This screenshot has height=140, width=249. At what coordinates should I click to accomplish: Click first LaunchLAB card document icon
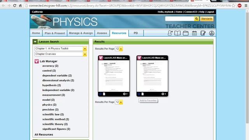pyautogui.click(x=104, y=94)
